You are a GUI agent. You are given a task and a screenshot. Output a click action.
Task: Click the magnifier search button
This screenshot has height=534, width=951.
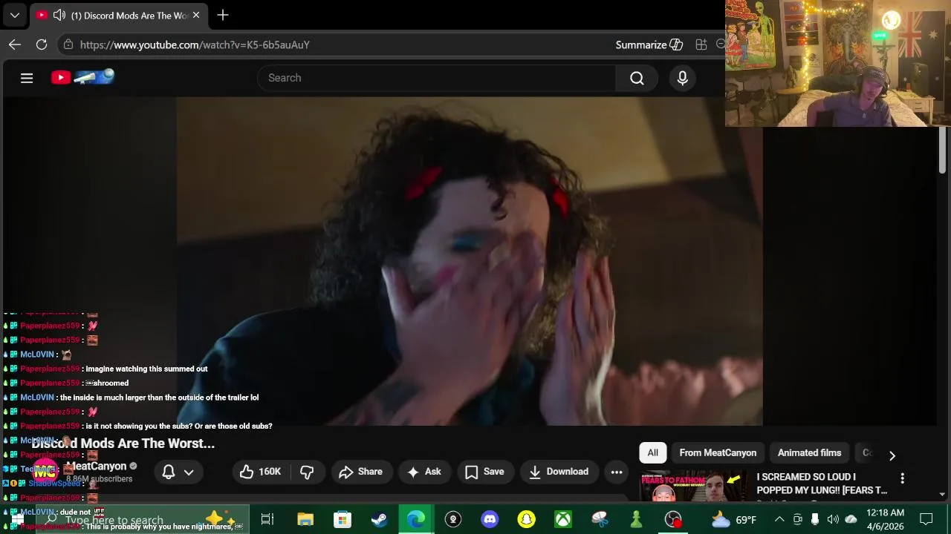click(637, 78)
